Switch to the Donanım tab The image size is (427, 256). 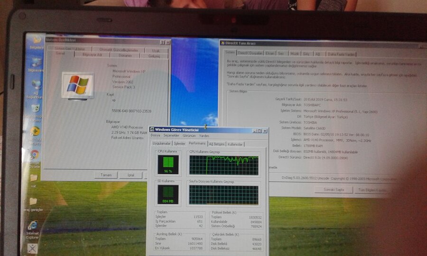coord(125,55)
